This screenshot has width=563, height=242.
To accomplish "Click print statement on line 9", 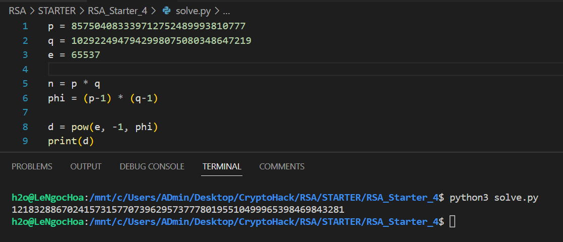I will click(71, 142).
